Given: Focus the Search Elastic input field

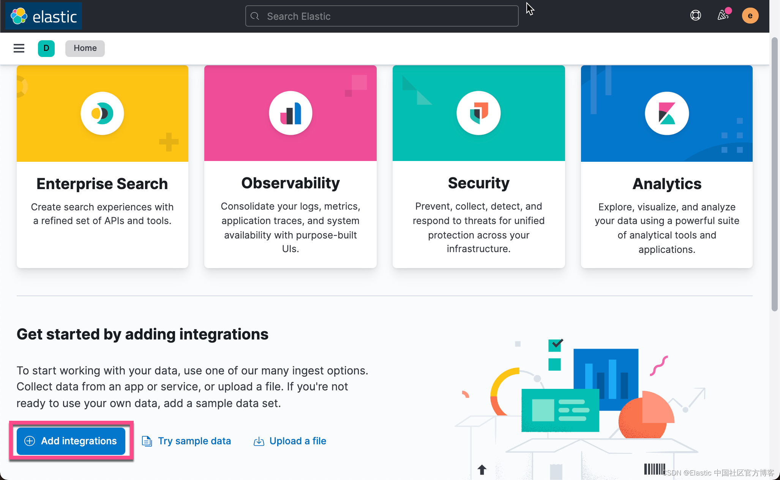Looking at the screenshot, I should (x=381, y=16).
